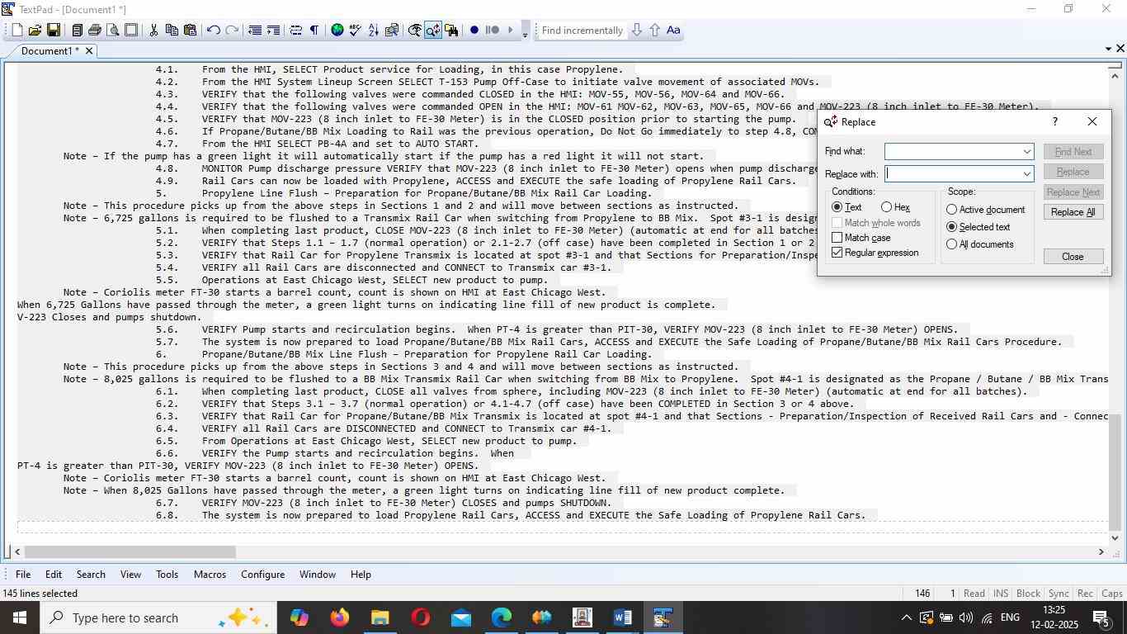Screen dimensions: 1127x634
Task: Select the Hex condition radio button
Action: pyautogui.click(x=886, y=207)
